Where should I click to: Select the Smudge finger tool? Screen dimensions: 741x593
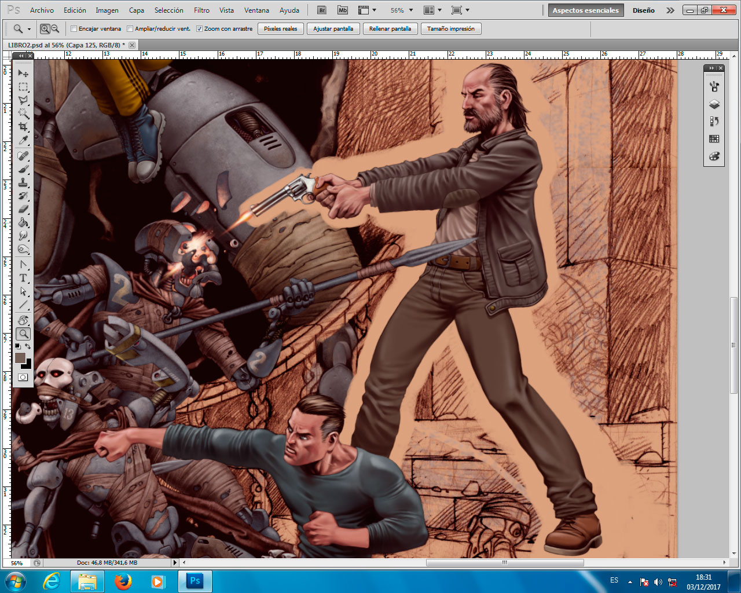coord(23,236)
